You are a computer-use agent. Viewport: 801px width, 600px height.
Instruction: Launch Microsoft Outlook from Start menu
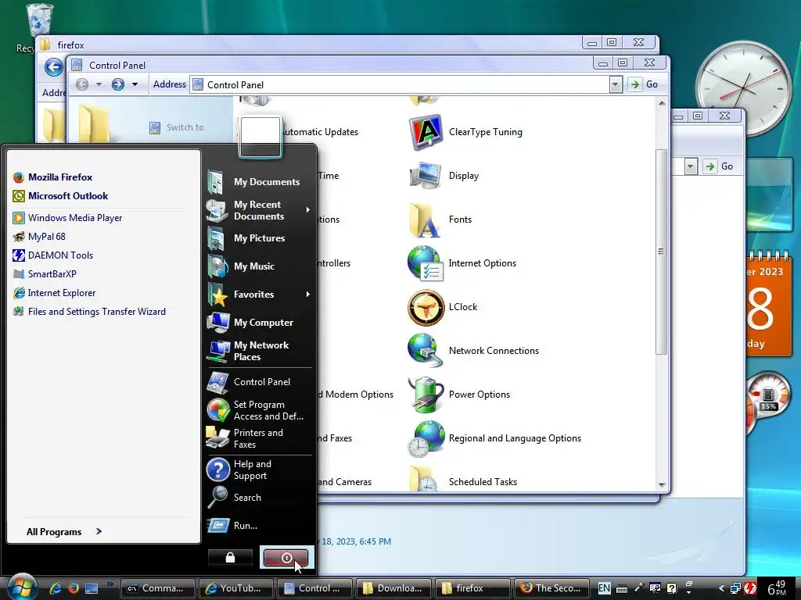[60, 196]
